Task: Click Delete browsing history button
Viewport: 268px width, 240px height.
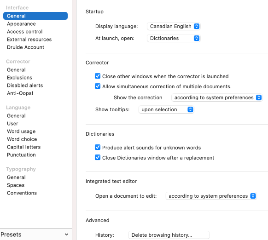Action: click(169, 235)
